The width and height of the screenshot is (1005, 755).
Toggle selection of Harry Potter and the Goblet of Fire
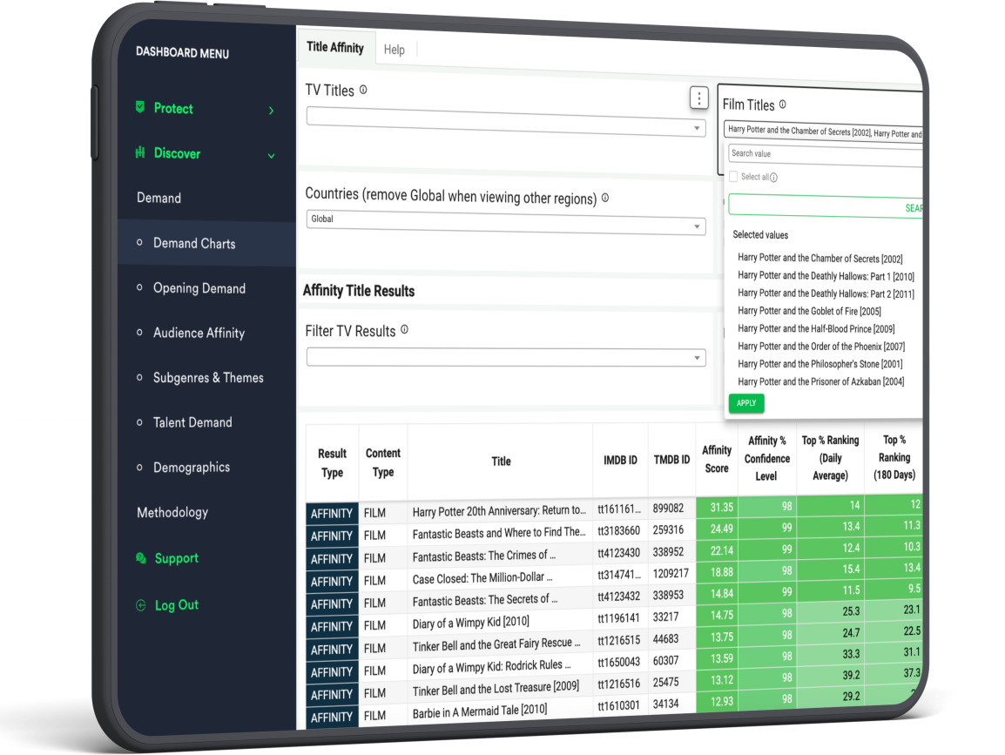tap(807, 311)
